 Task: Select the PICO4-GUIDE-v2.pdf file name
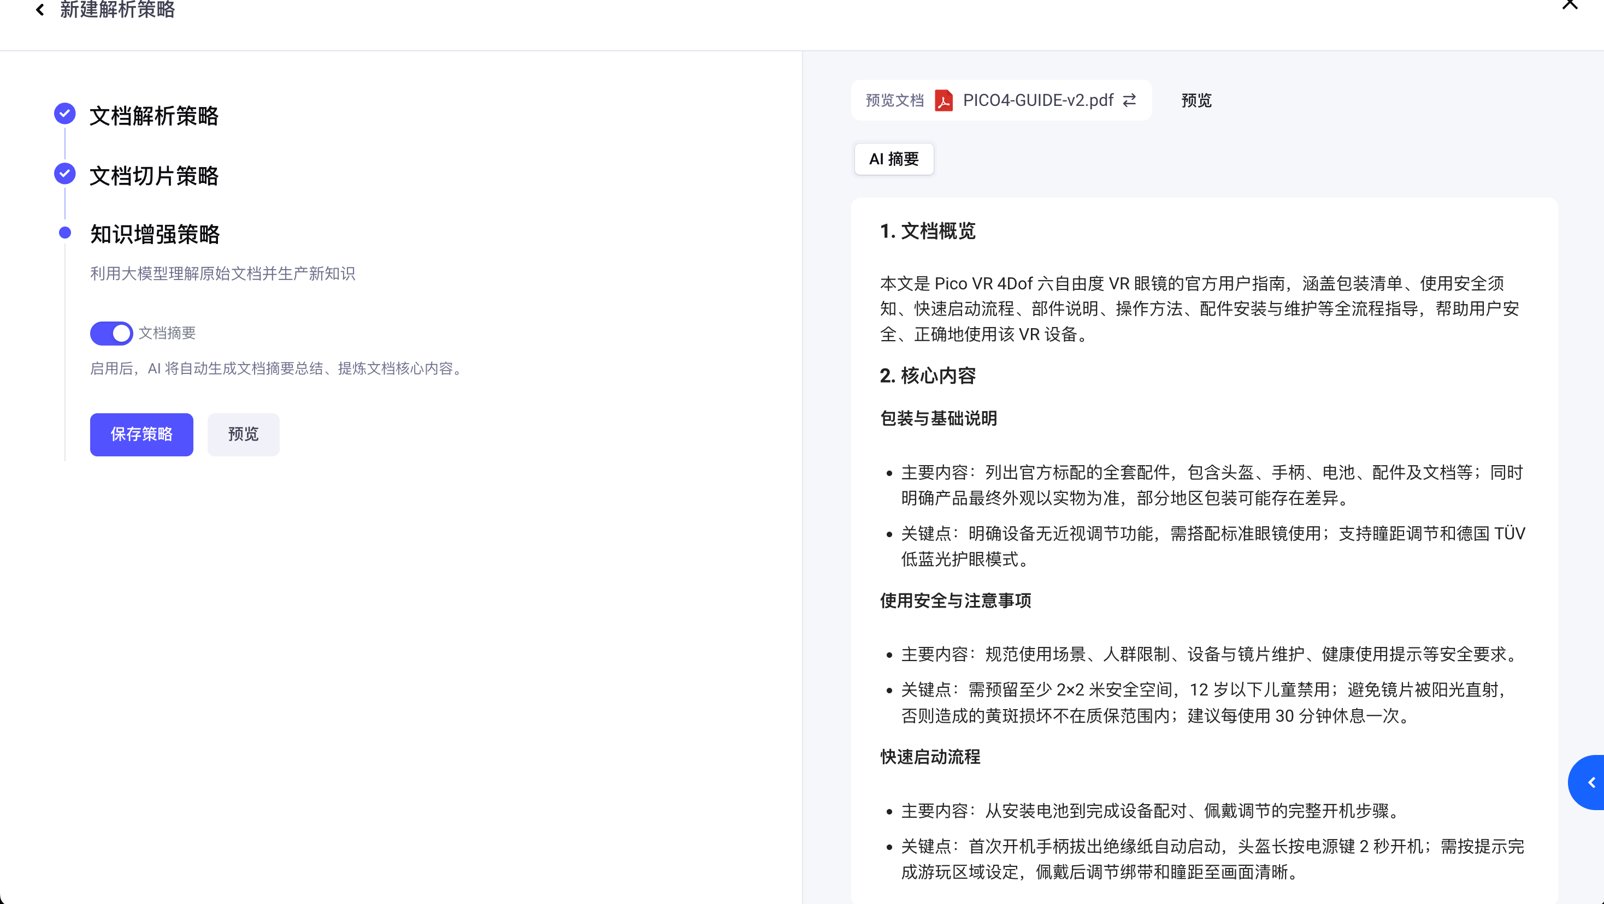(1038, 100)
